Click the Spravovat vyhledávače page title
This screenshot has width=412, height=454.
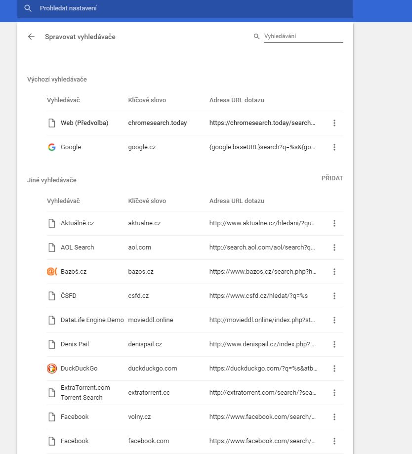pyautogui.click(x=80, y=37)
